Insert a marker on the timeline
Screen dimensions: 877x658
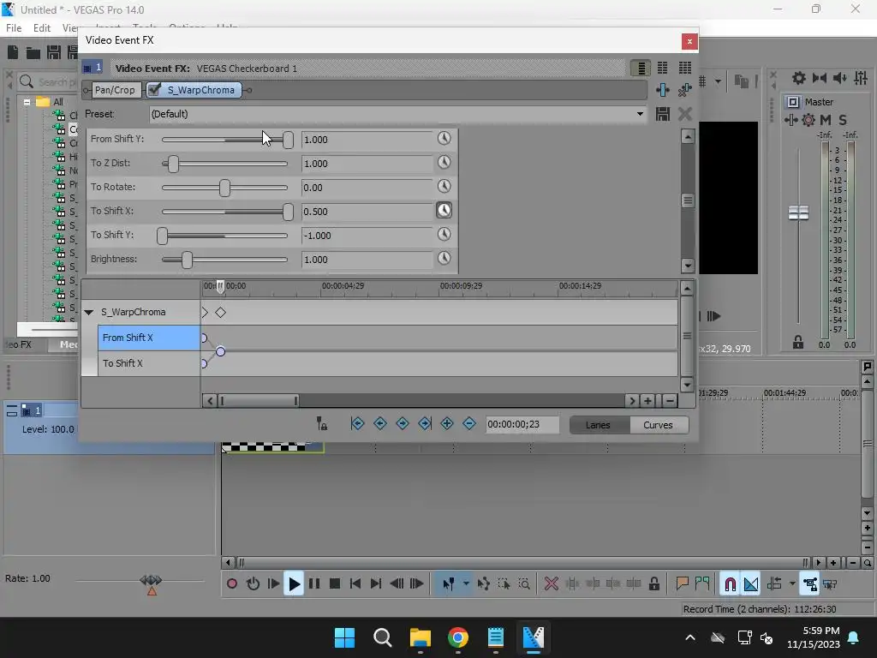(x=682, y=584)
